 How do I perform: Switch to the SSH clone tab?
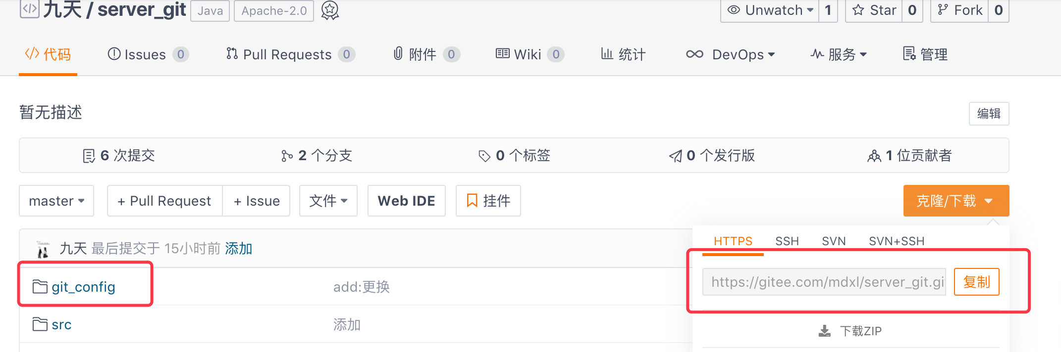click(x=787, y=241)
